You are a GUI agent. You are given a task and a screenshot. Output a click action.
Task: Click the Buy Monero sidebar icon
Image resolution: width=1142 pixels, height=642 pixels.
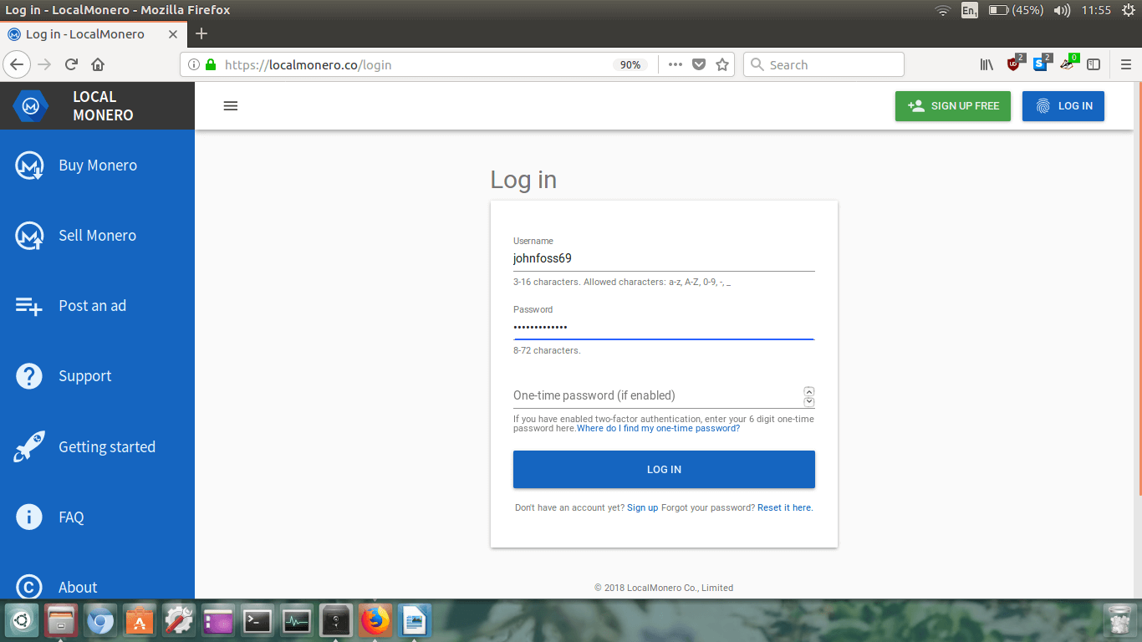(29, 166)
